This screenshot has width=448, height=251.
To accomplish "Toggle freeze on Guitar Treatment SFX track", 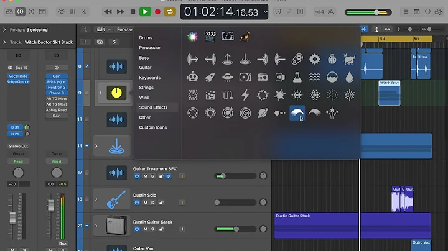I will (x=168, y=176).
